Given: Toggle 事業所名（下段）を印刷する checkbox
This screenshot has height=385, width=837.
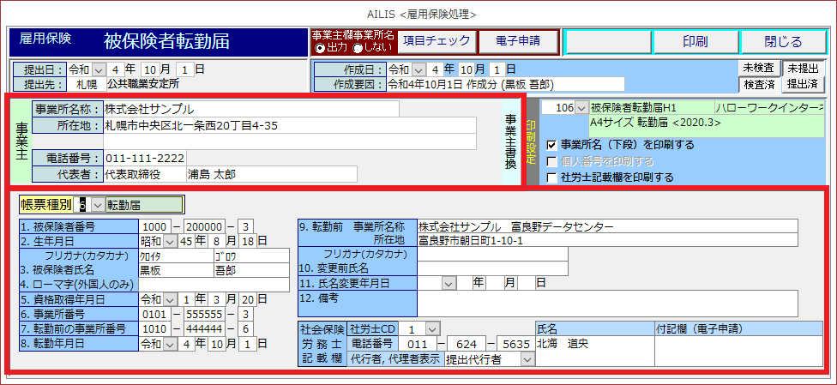Looking at the screenshot, I should [552, 145].
